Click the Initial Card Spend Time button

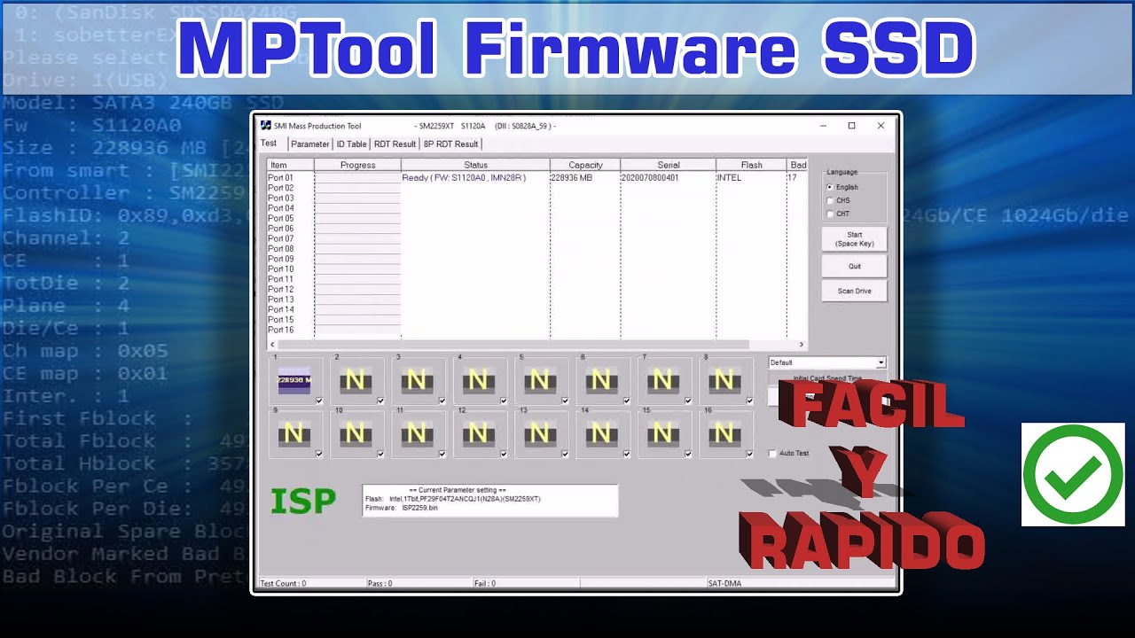point(827,378)
